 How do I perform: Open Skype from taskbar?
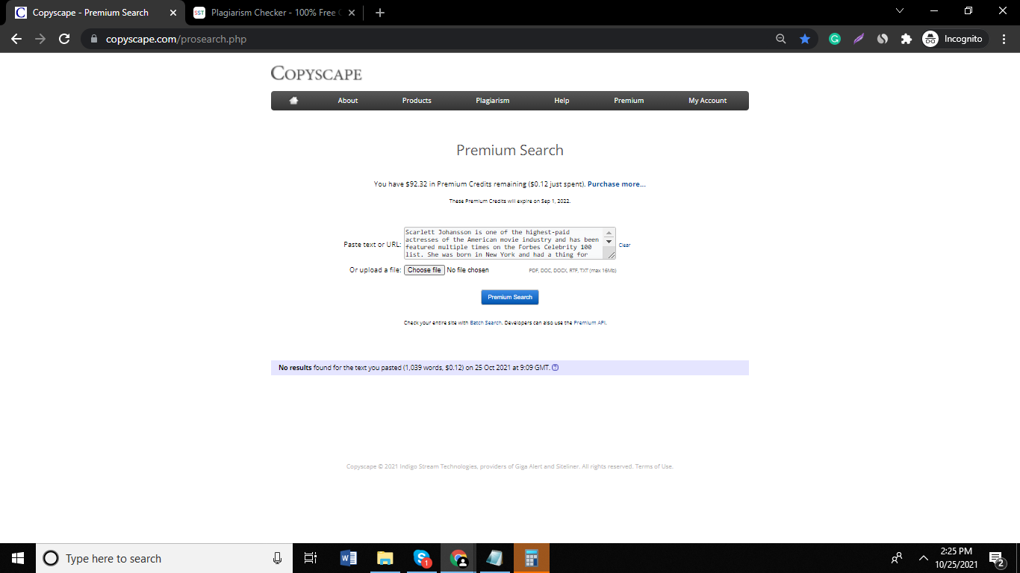(x=422, y=558)
